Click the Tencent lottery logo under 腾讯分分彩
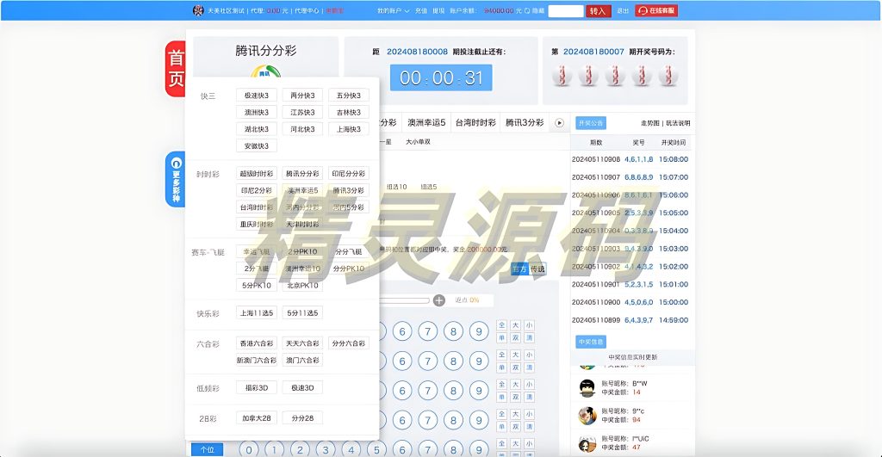This screenshot has width=882, height=457. coord(265,72)
